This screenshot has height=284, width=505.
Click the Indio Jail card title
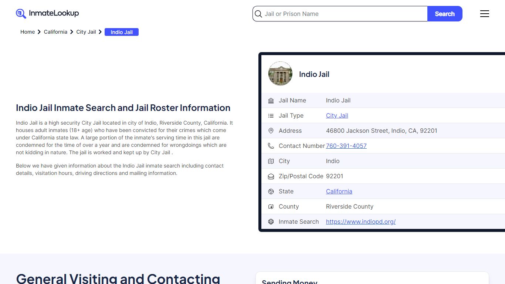[314, 74]
